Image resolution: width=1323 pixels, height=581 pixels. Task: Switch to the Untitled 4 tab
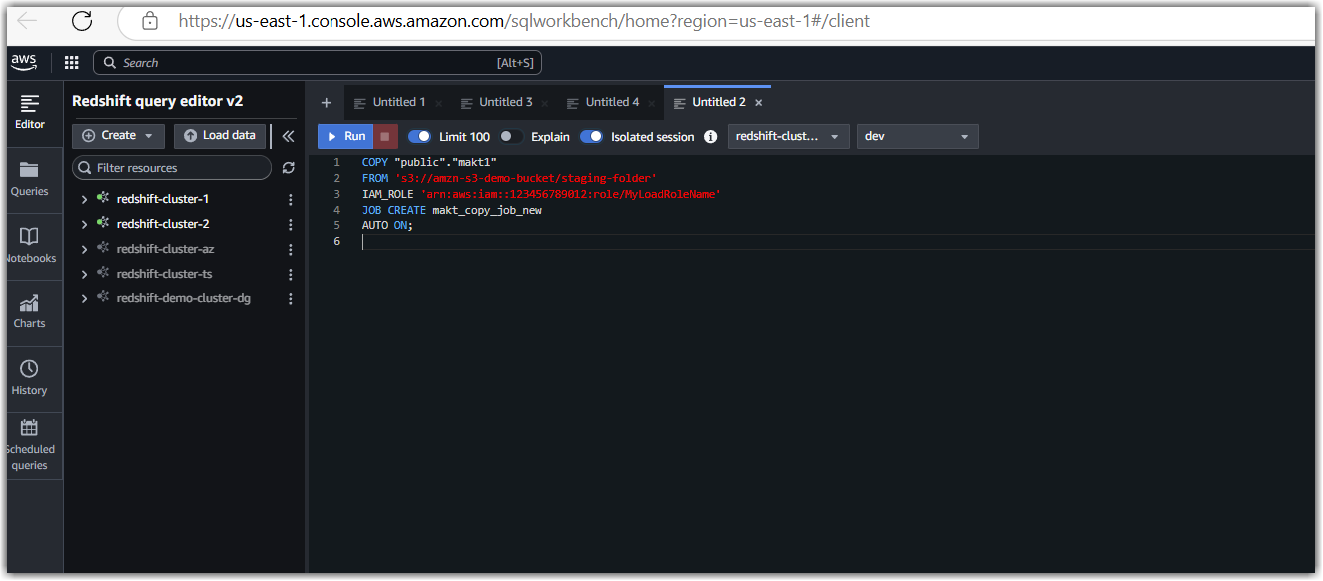612,102
